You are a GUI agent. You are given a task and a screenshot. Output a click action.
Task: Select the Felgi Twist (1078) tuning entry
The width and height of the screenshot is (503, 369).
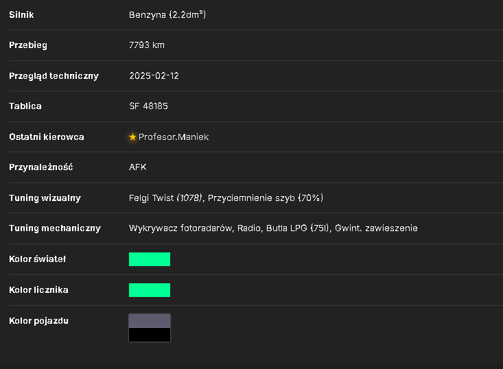(166, 198)
